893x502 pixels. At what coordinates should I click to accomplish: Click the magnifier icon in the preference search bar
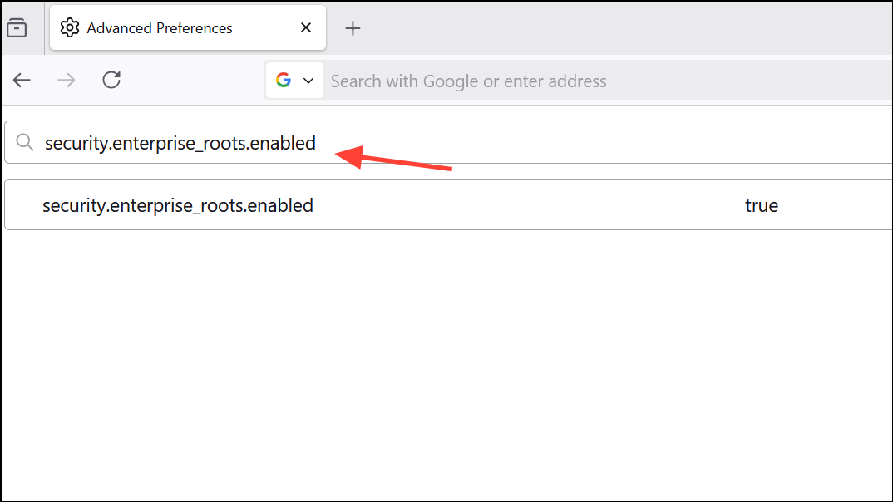coord(25,142)
